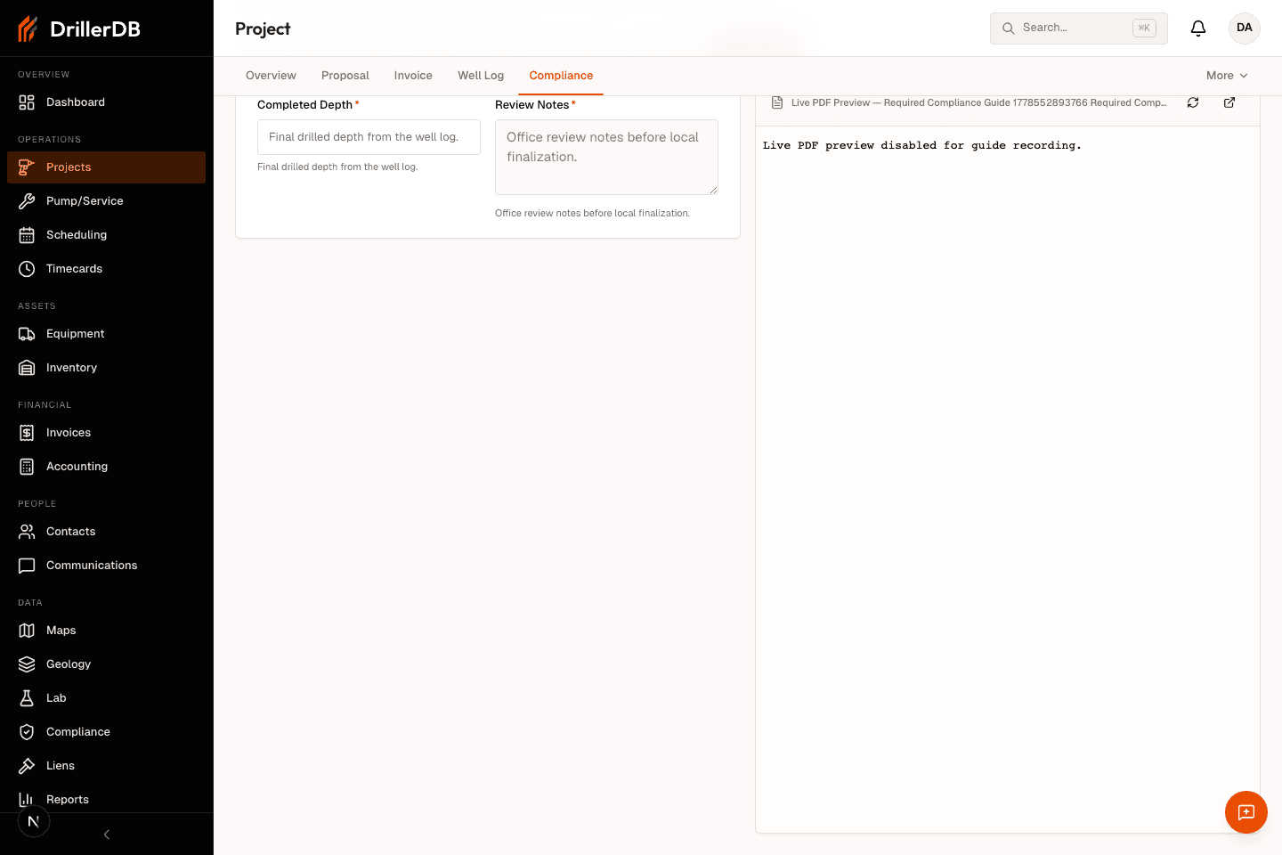Screen dimensions: 1282x855
Task: Click the Live PDF Preview title text
Action: [978, 102]
